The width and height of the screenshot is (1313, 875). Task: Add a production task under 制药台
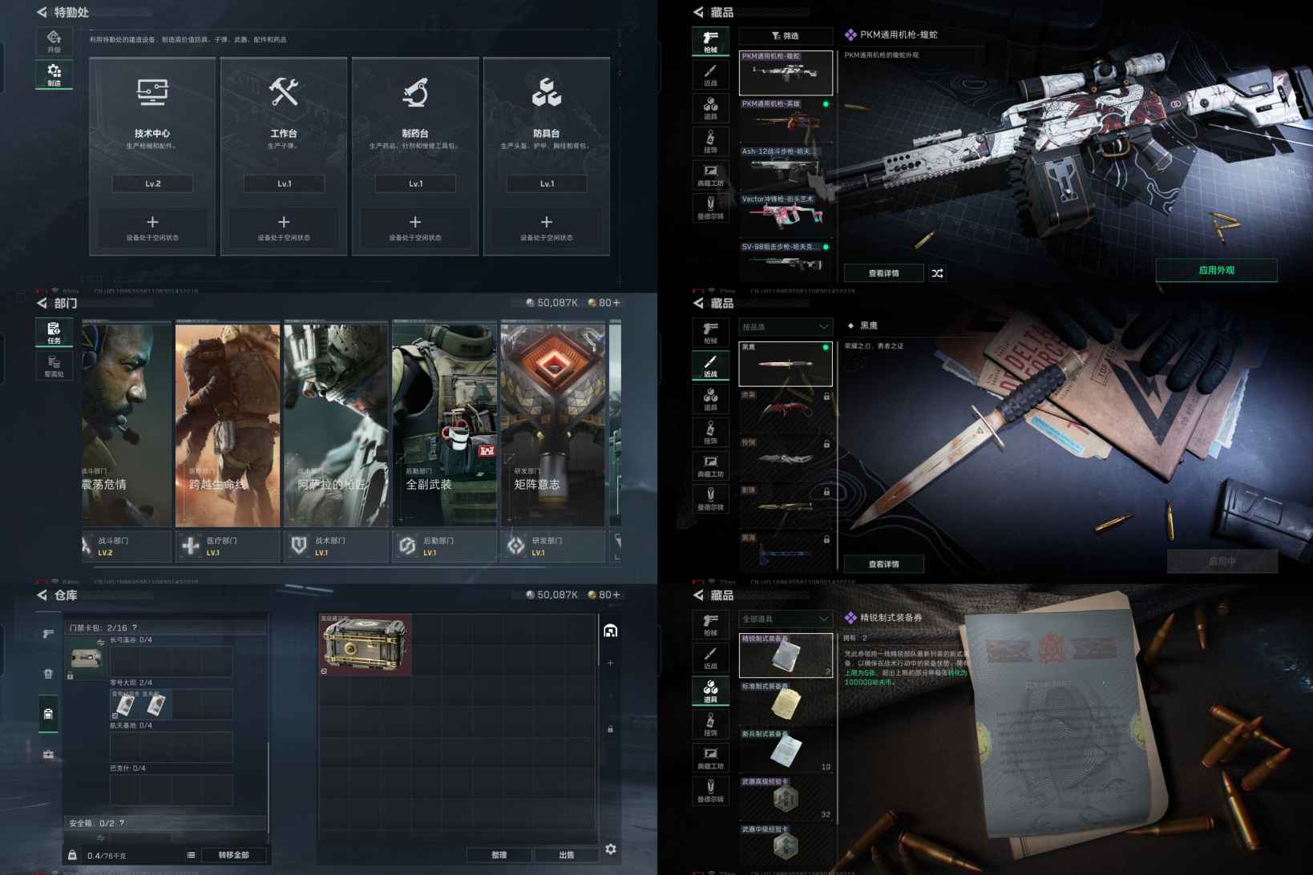click(415, 227)
